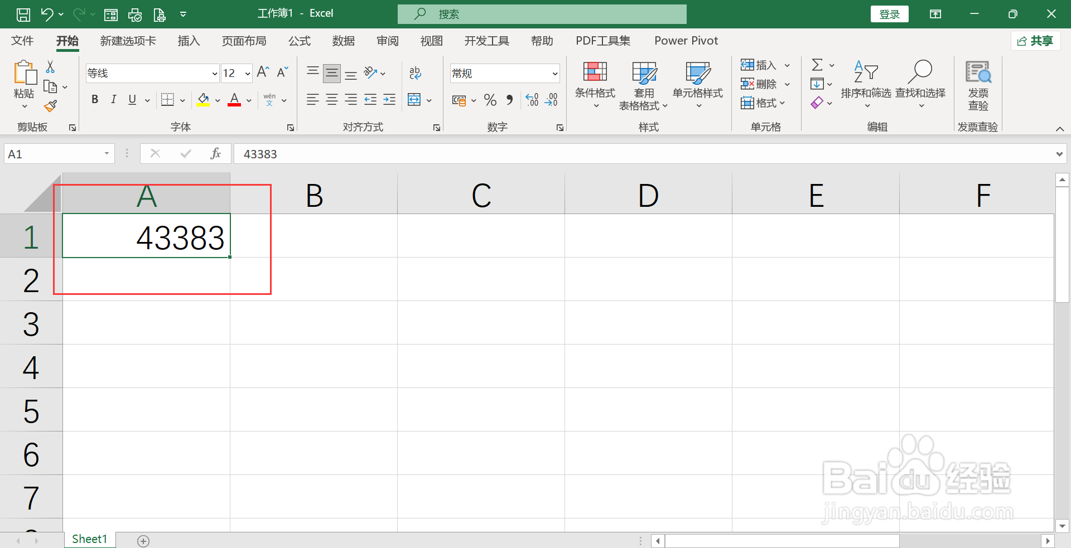Toggle Align Left for cell text

coord(313,100)
